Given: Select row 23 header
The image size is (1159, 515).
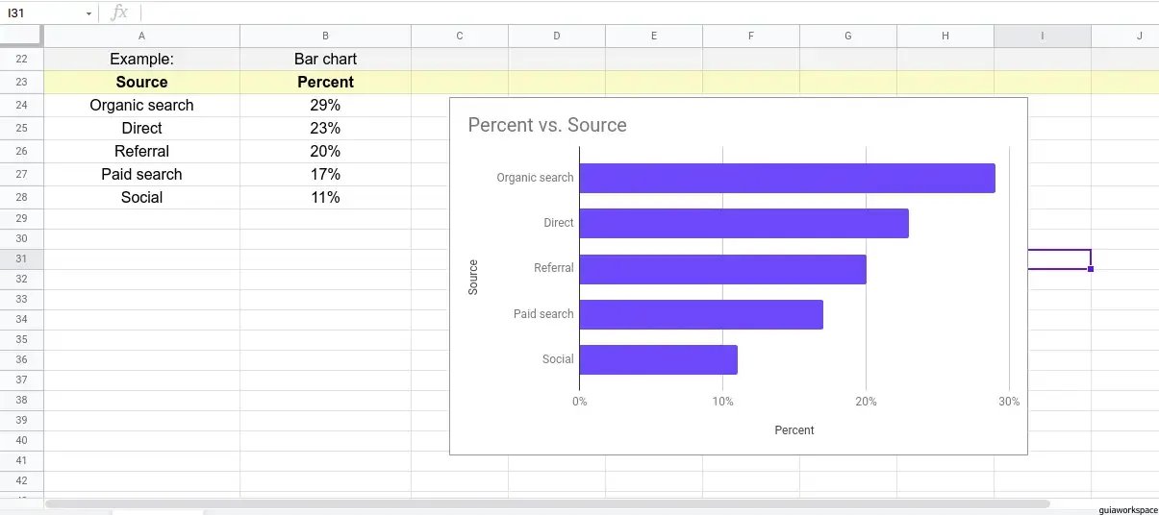Looking at the screenshot, I should pos(21,83).
